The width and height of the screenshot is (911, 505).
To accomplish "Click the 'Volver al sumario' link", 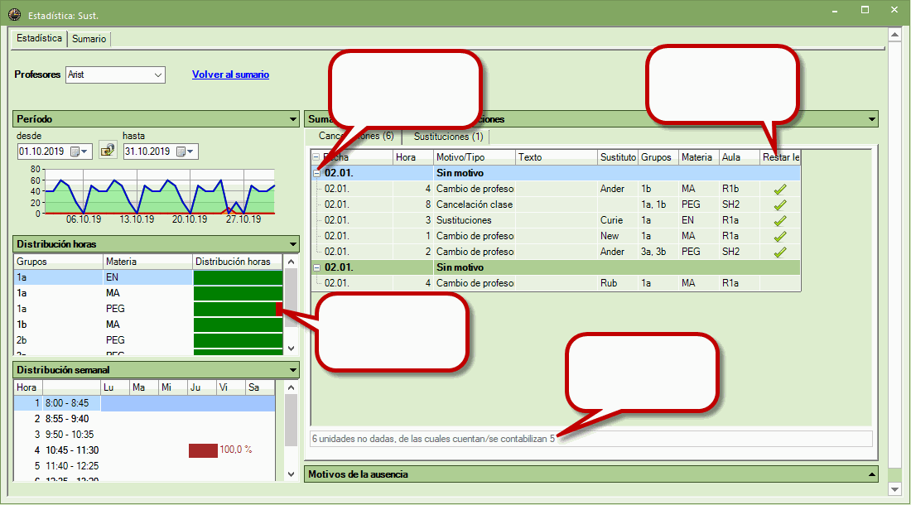I will tap(231, 75).
